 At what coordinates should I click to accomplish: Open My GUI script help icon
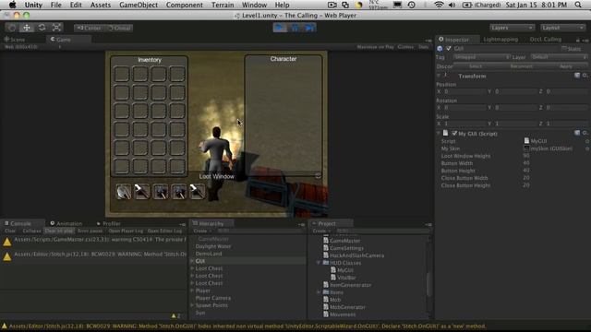[x=577, y=133]
